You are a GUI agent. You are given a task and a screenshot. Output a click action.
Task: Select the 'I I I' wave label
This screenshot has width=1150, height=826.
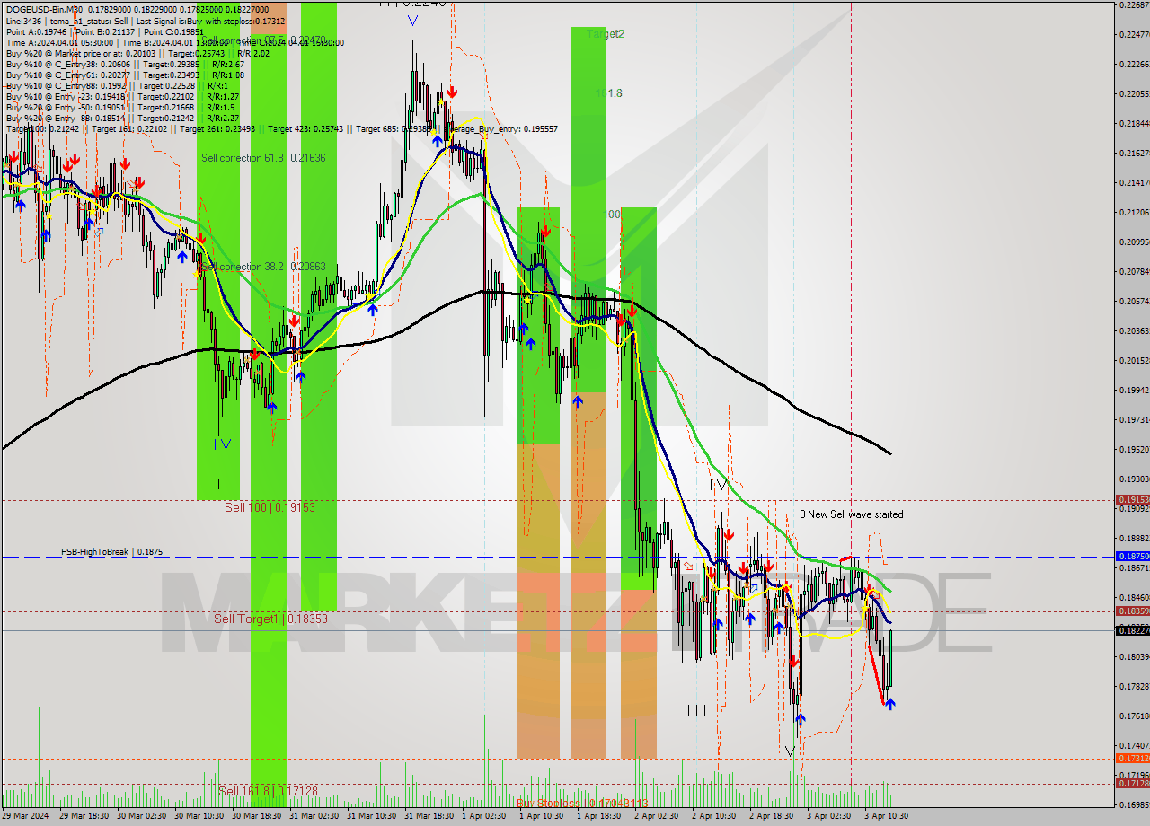696,709
